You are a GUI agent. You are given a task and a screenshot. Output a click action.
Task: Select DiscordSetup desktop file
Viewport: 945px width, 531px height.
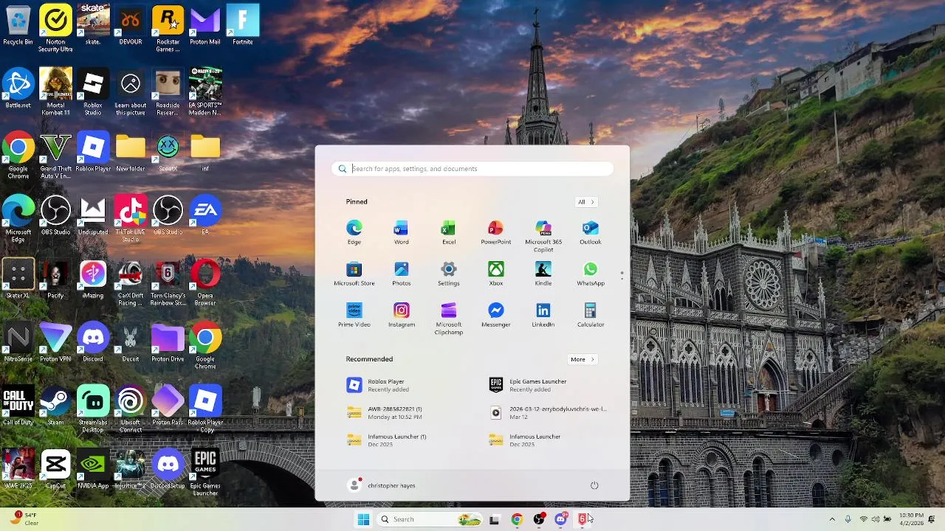click(168, 469)
